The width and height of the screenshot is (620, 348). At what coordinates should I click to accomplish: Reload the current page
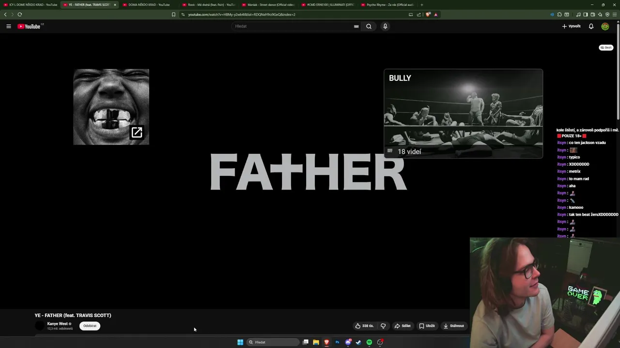pos(20,14)
